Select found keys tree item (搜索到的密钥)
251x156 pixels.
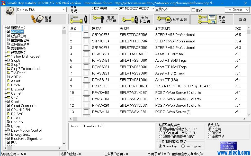(20, 40)
